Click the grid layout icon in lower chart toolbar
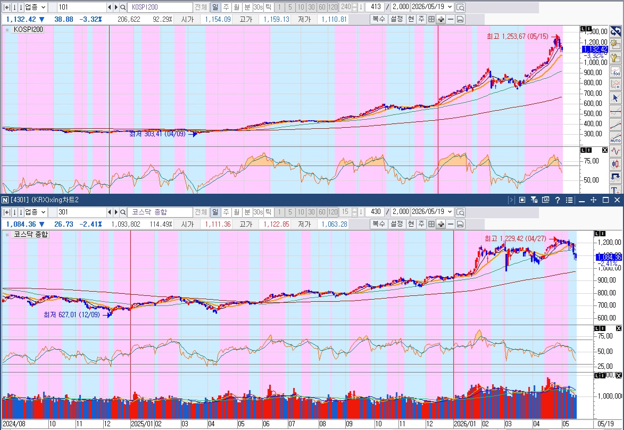 pos(431,224)
